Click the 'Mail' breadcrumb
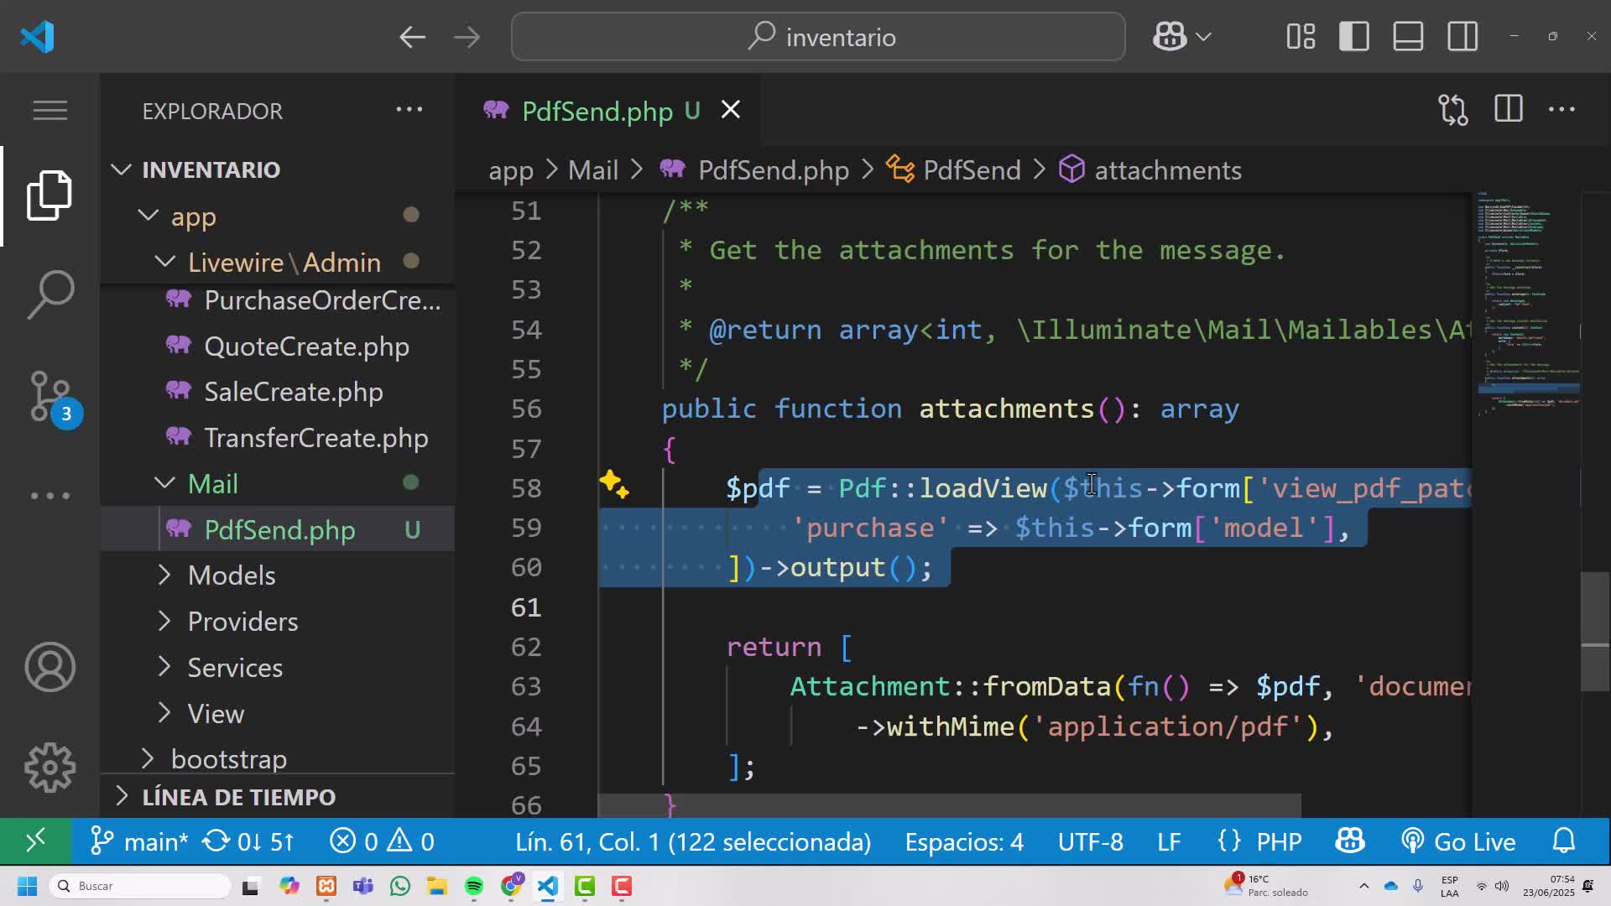The width and height of the screenshot is (1611, 906). point(593,170)
